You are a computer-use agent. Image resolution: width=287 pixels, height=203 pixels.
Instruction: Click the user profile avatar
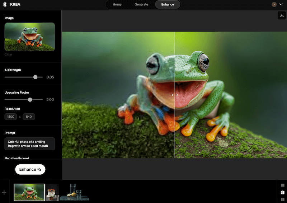(274, 5)
